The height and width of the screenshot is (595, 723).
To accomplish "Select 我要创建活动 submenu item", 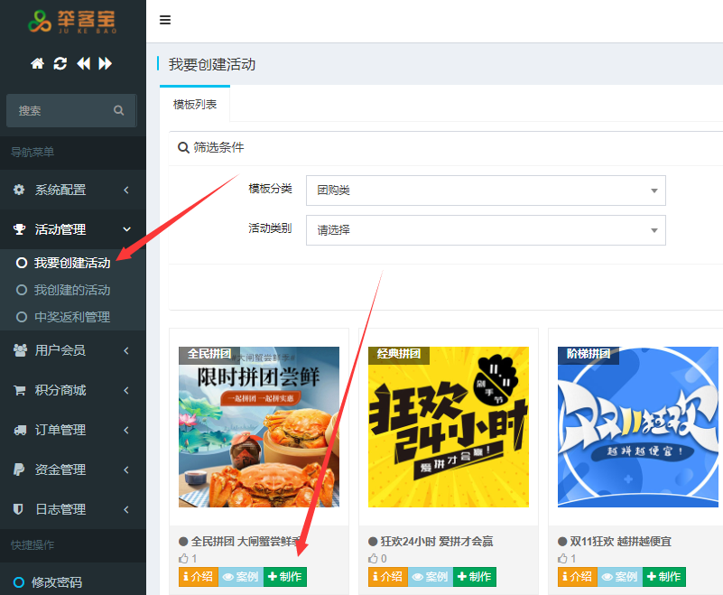I will (x=72, y=263).
